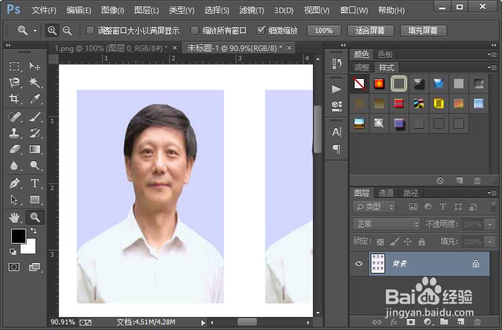Select the Horizontal Type tool
The image size is (502, 330).
coord(35,183)
